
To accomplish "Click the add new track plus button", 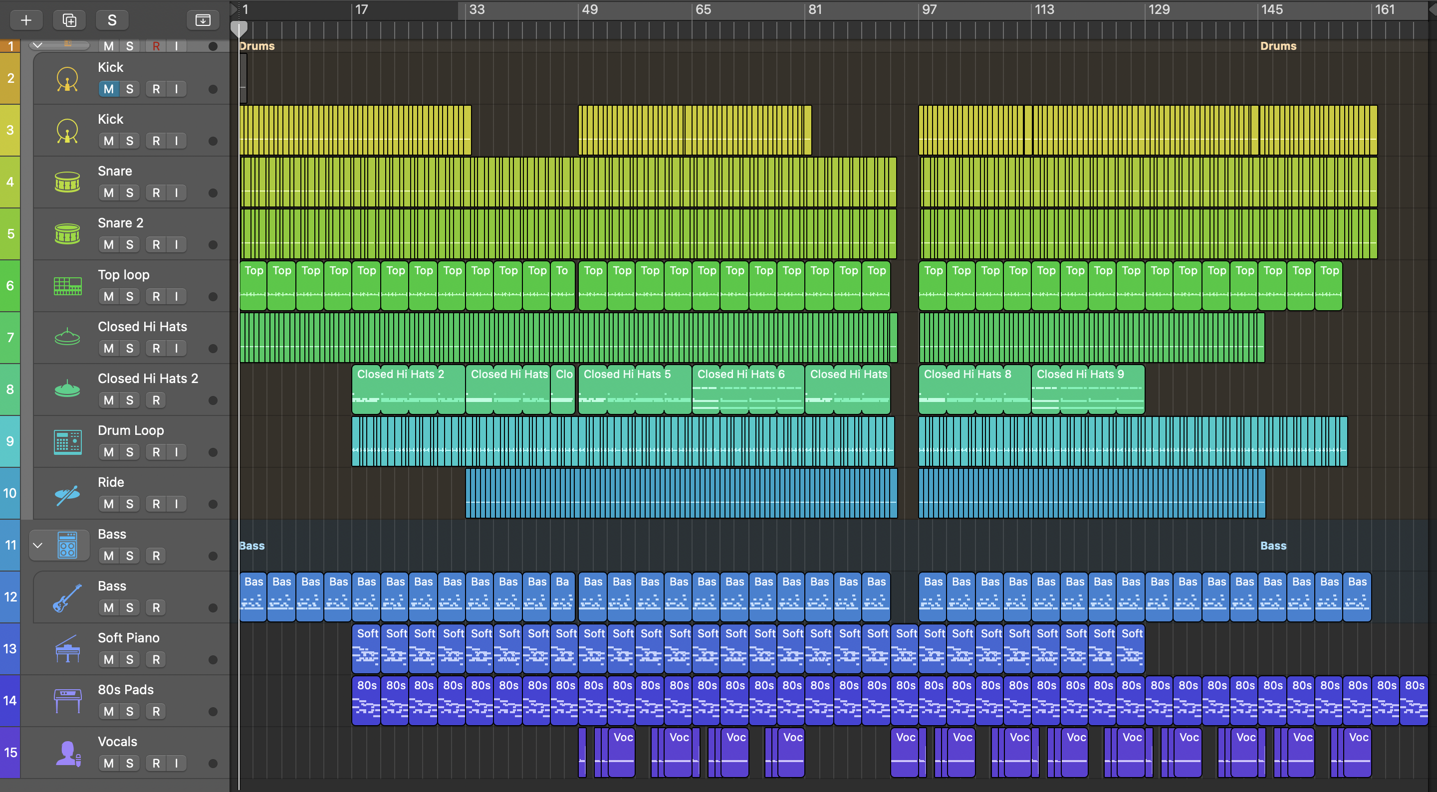I will click(25, 20).
